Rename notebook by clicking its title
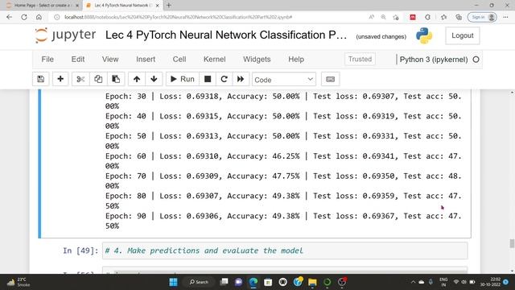This screenshot has width=515, height=290. click(x=226, y=35)
